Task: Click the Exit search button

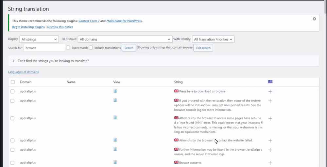Action: pyautogui.click(x=203, y=48)
